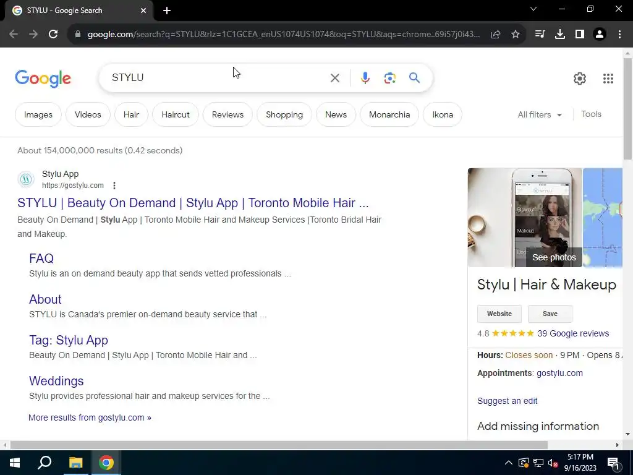The height and width of the screenshot is (475, 633).
Task: Open Chrome downloads icon
Action: point(560,35)
